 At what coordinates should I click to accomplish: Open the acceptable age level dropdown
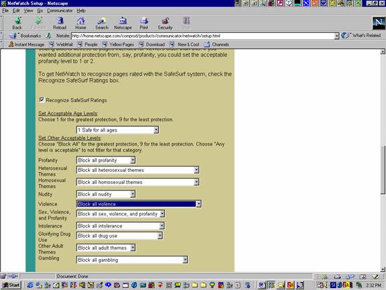pyautogui.click(x=117, y=130)
